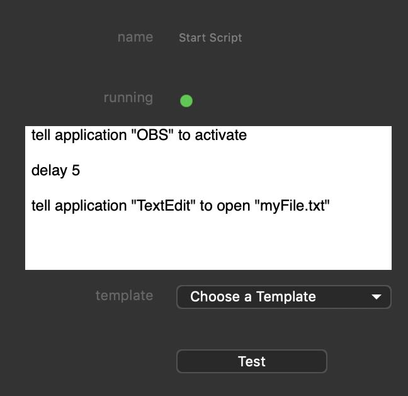Click the running label

[x=128, y=98]
